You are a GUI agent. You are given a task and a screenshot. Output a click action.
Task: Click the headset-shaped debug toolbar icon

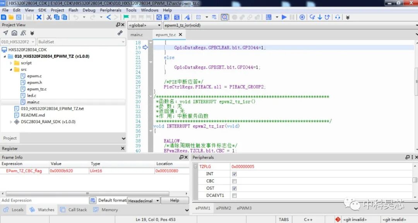tap(337, 17)
